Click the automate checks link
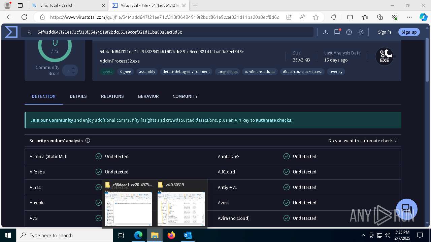Screen dimensions: 431x242 (x=274, y=120)
